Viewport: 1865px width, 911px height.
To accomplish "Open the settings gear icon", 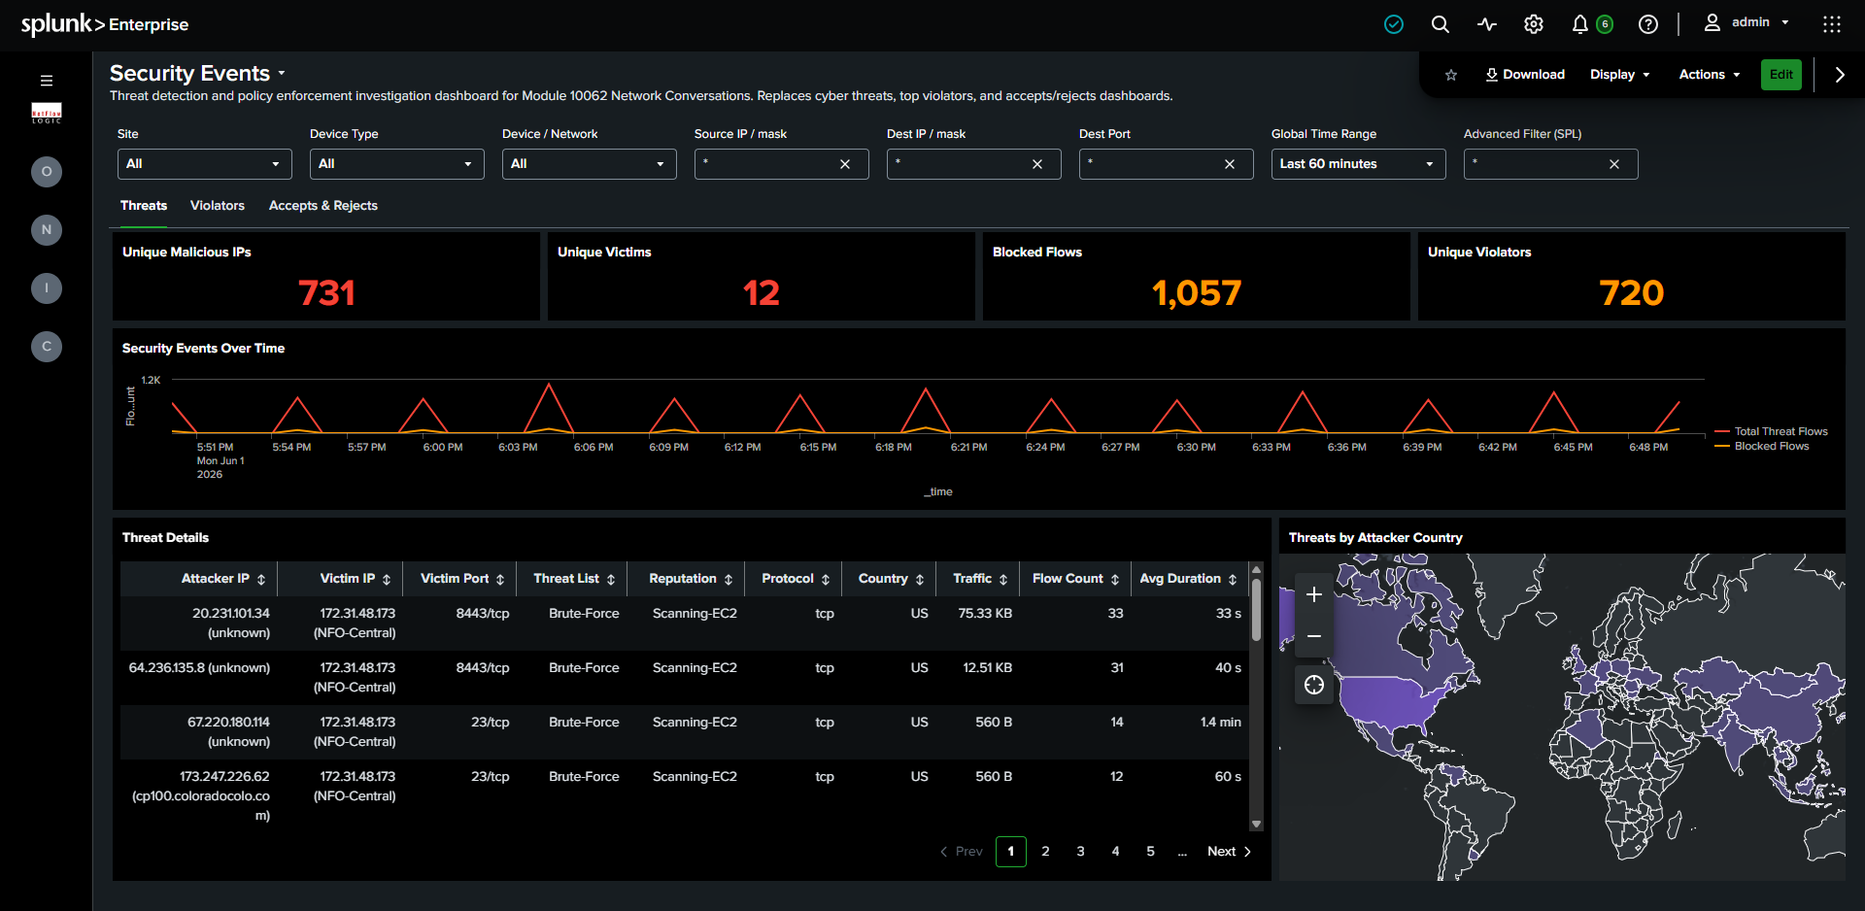I will 1534,24.
